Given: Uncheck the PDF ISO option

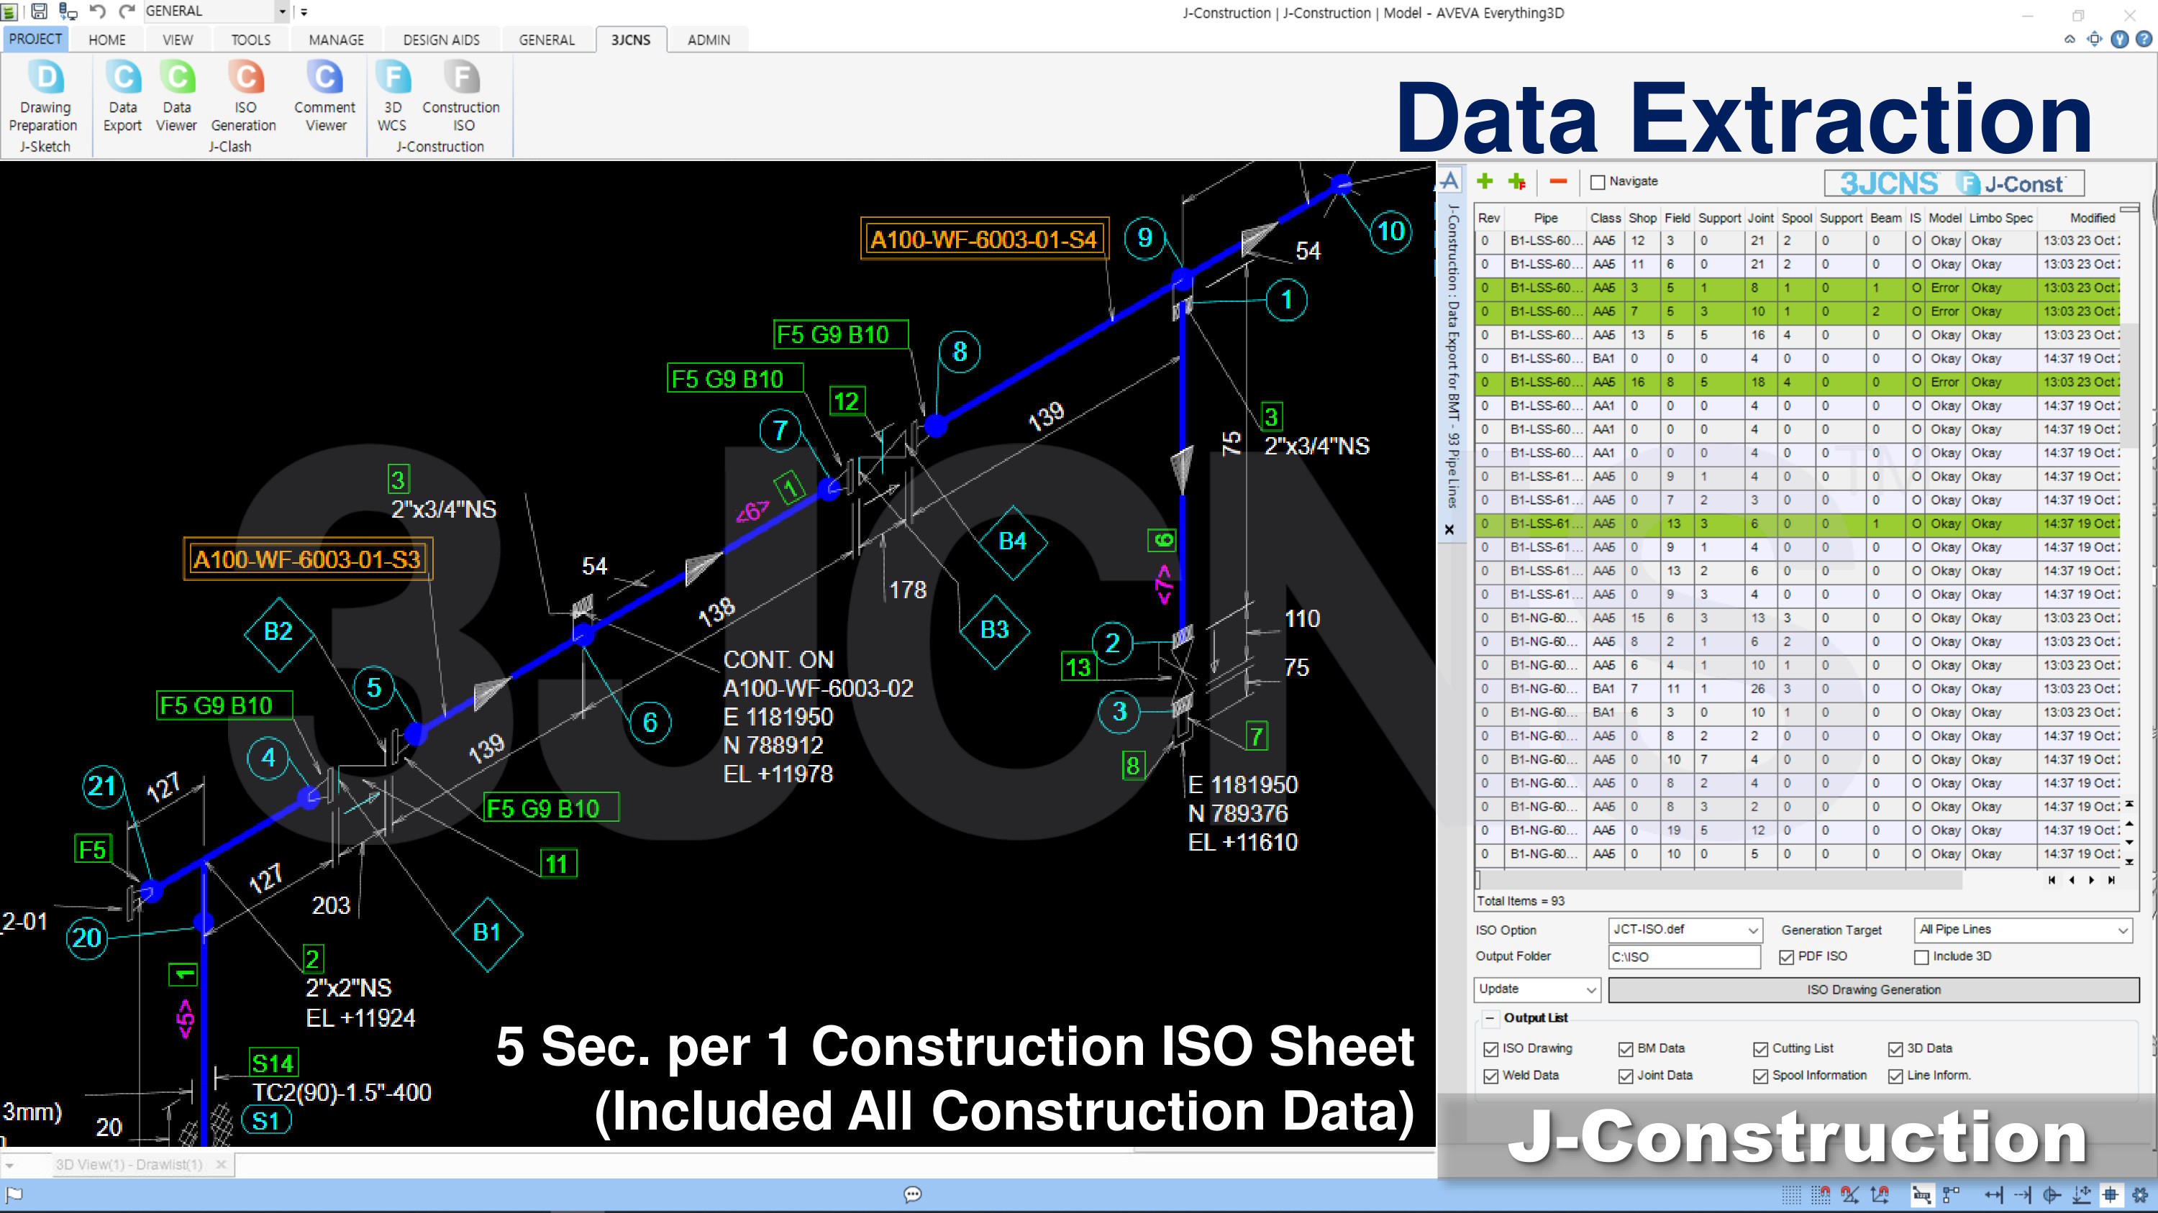Looking at the screenshot, I should (1787, 957).
